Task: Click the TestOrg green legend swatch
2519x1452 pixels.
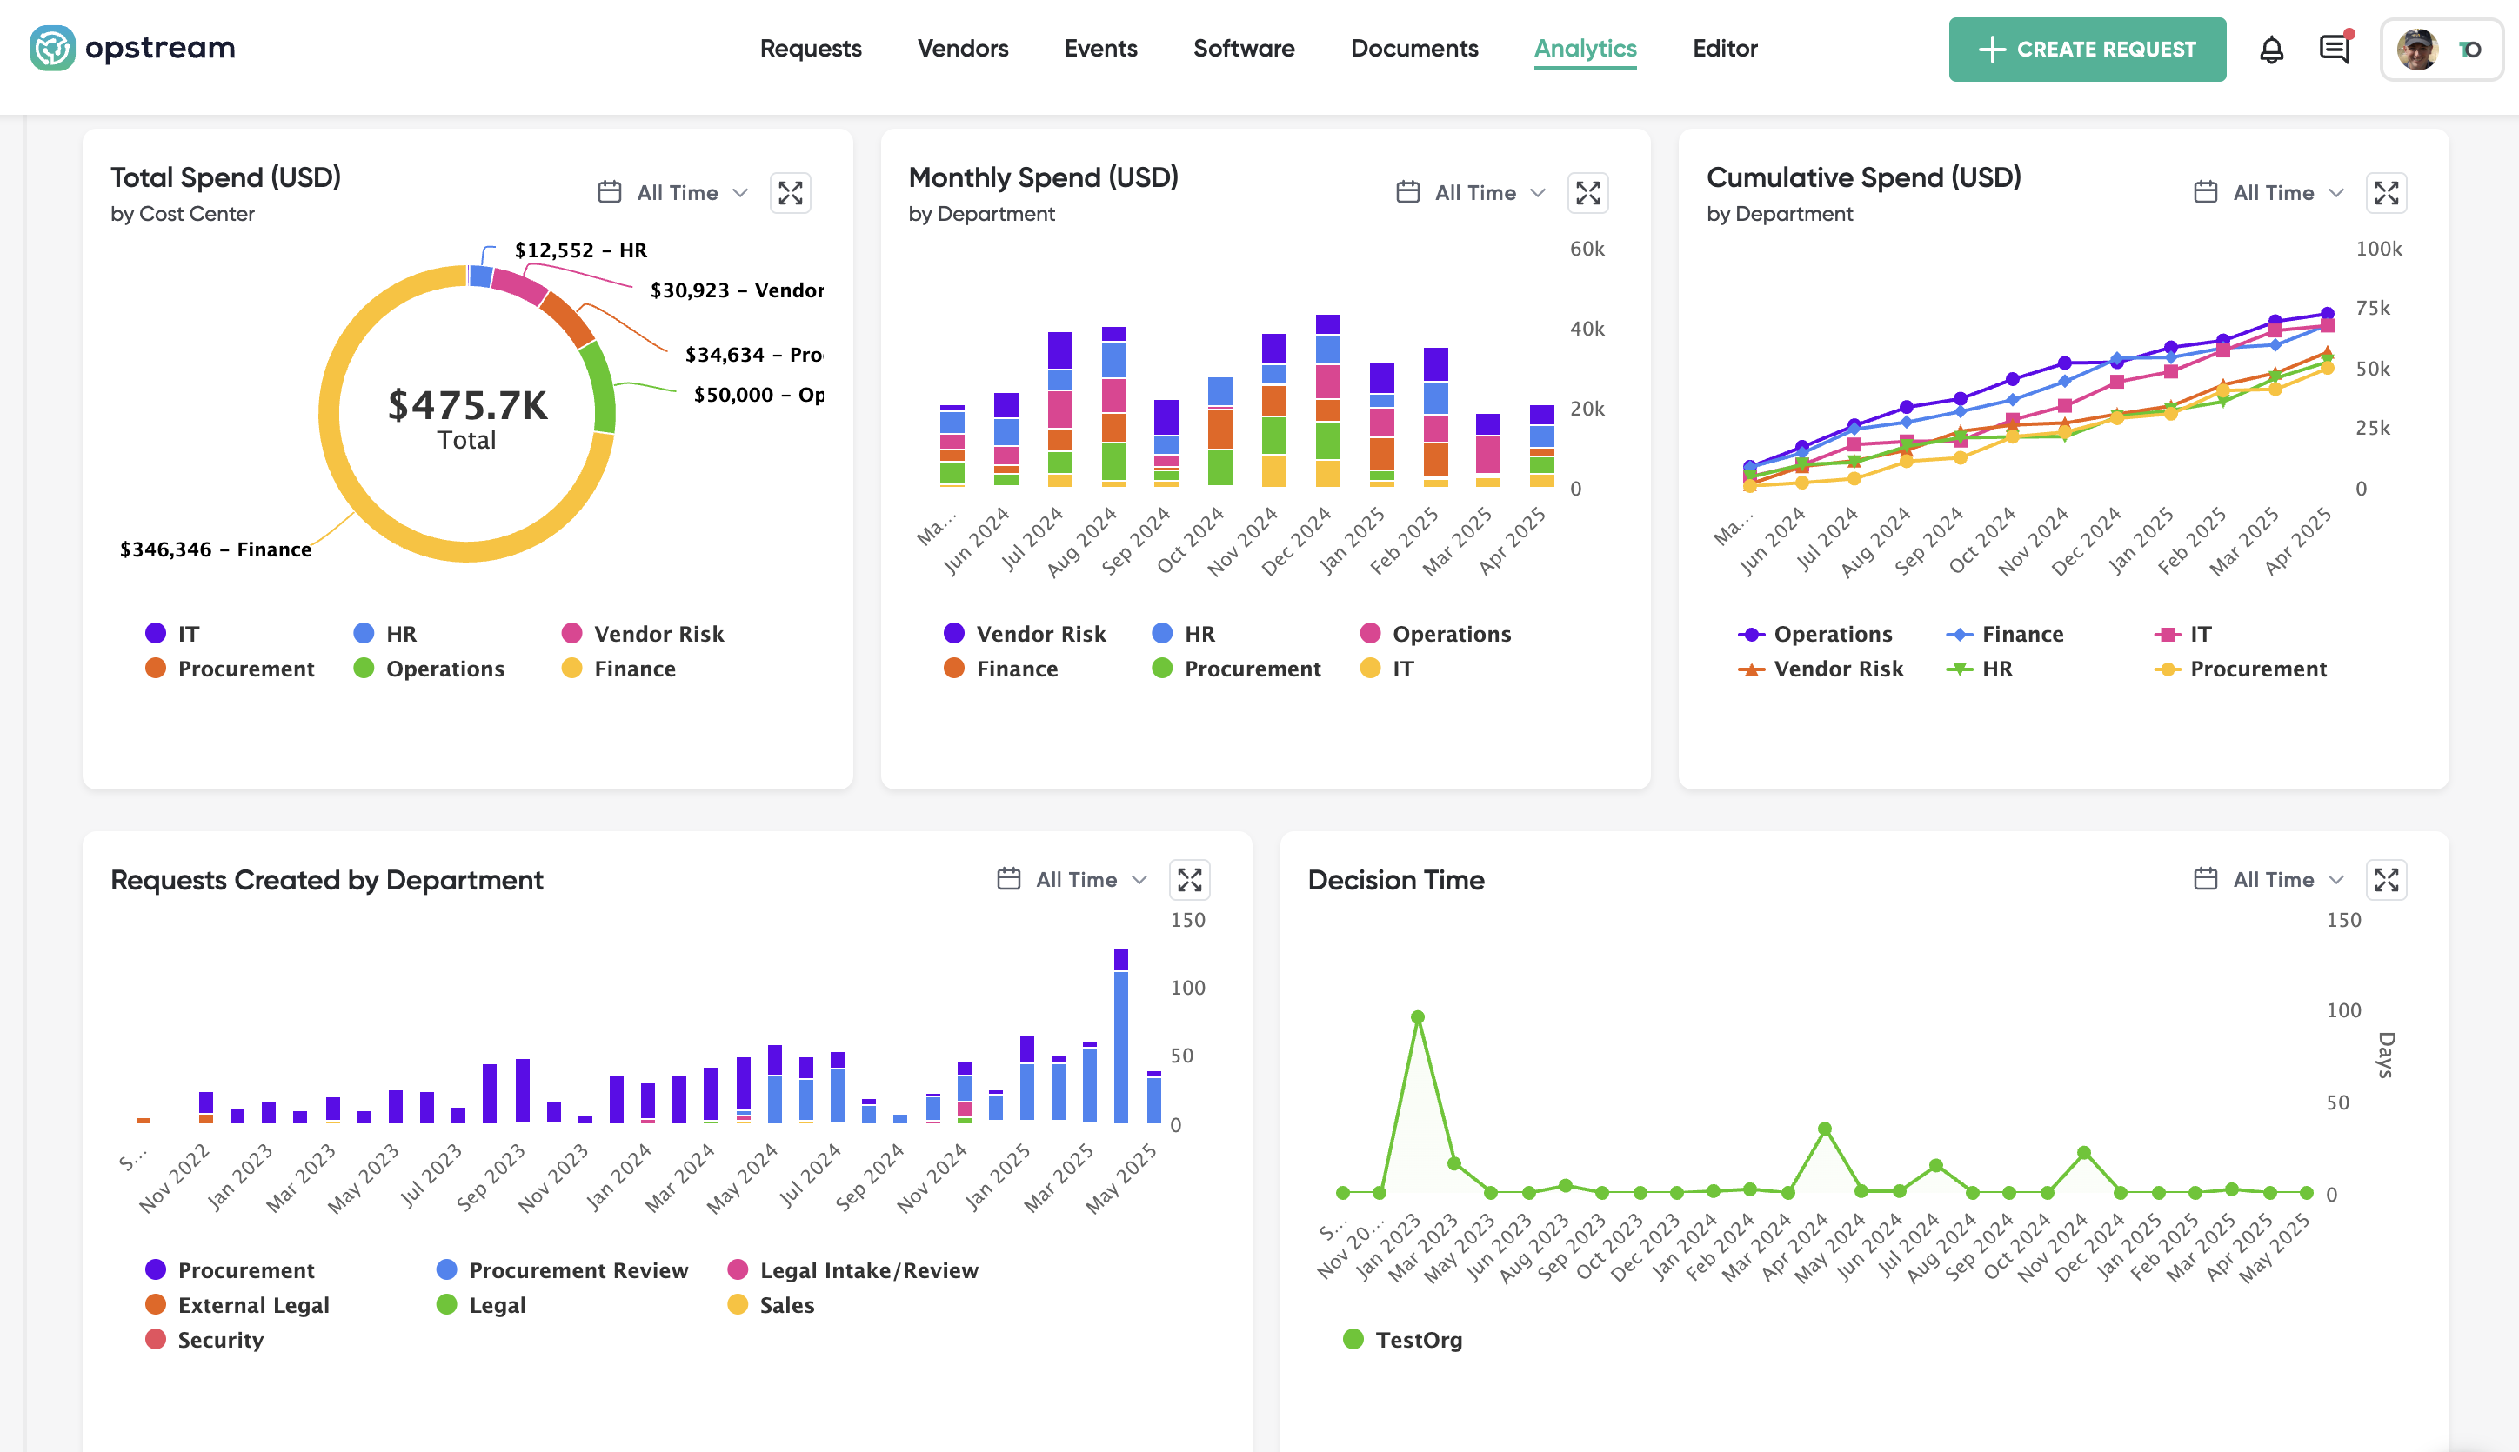Action: [x=1353, y=1339]
